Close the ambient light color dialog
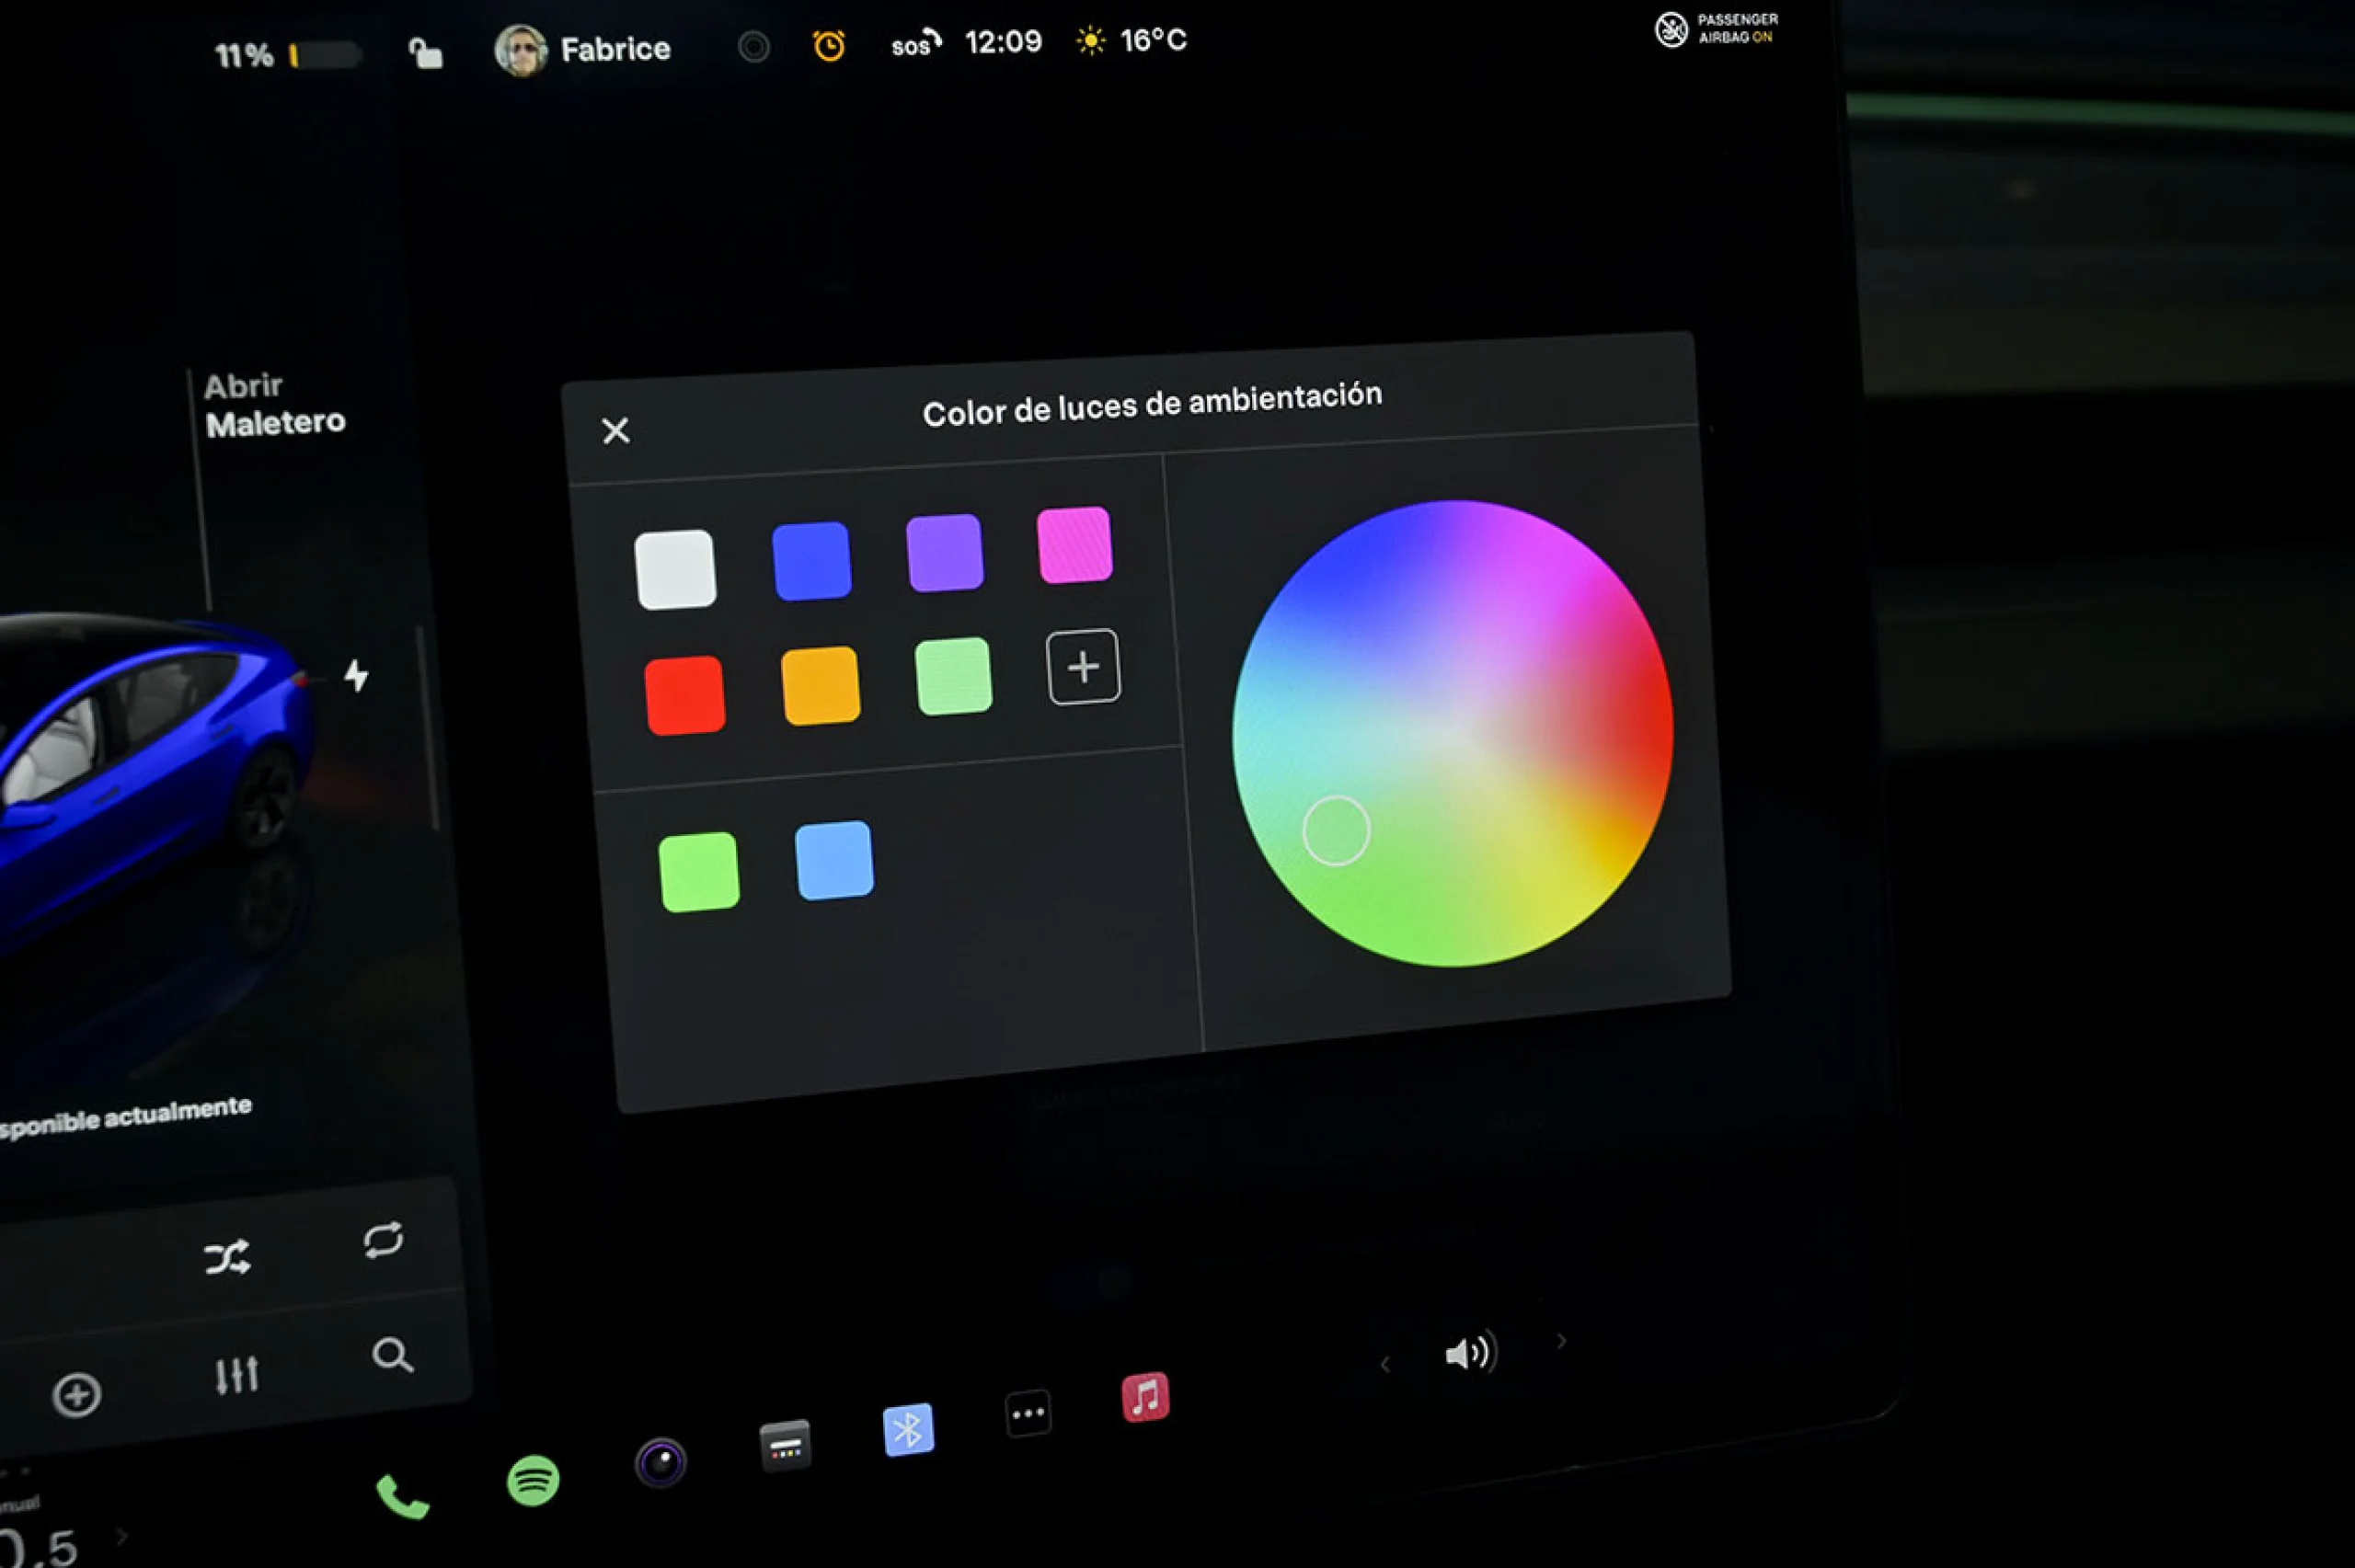Viewport: 2355px width, 1568px height. (x=616, y=431)
